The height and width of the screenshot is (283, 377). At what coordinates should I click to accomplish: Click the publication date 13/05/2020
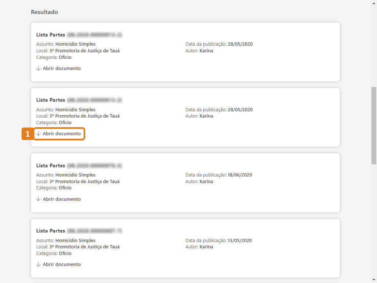pyautogui.click(x=240, y=241)
